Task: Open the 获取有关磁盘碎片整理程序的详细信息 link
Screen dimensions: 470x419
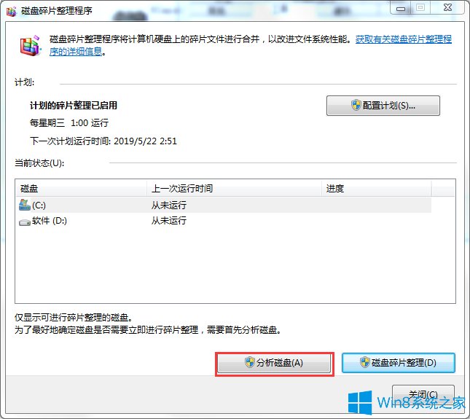Action: [x=404, y=39]
